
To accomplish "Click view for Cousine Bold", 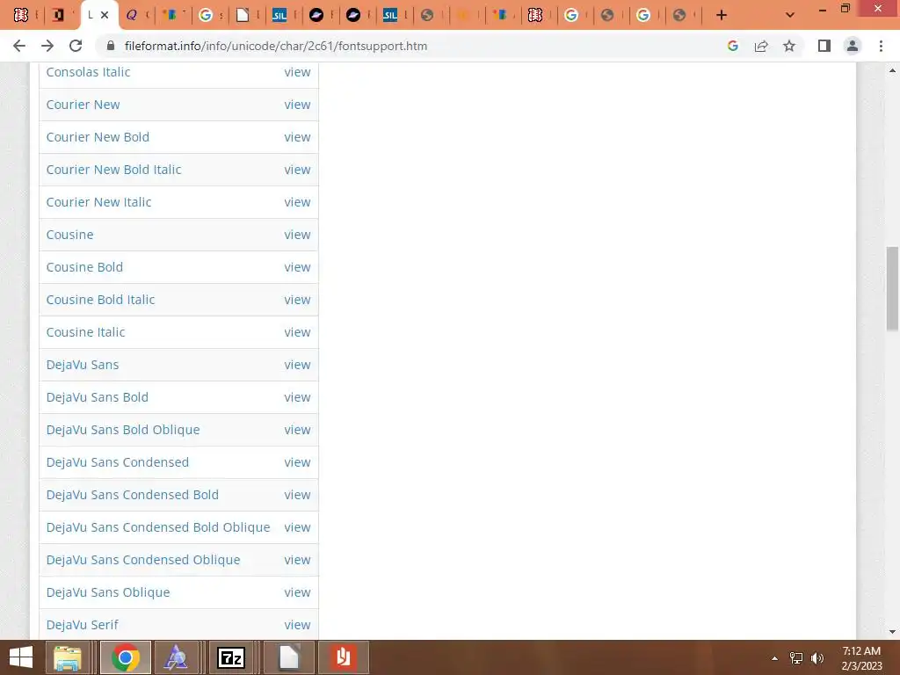I will point(297,267).
